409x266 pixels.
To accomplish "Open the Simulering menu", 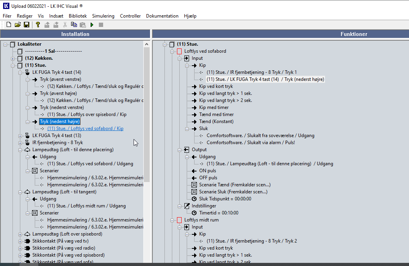I will tap(103, 16).
